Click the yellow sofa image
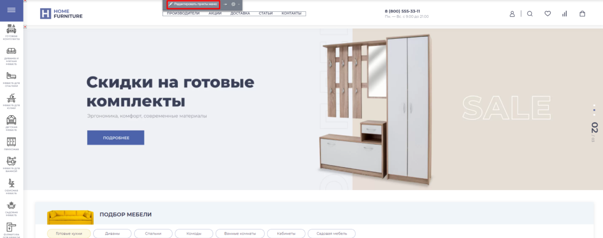The image size is (603, 238). point(70,217)
